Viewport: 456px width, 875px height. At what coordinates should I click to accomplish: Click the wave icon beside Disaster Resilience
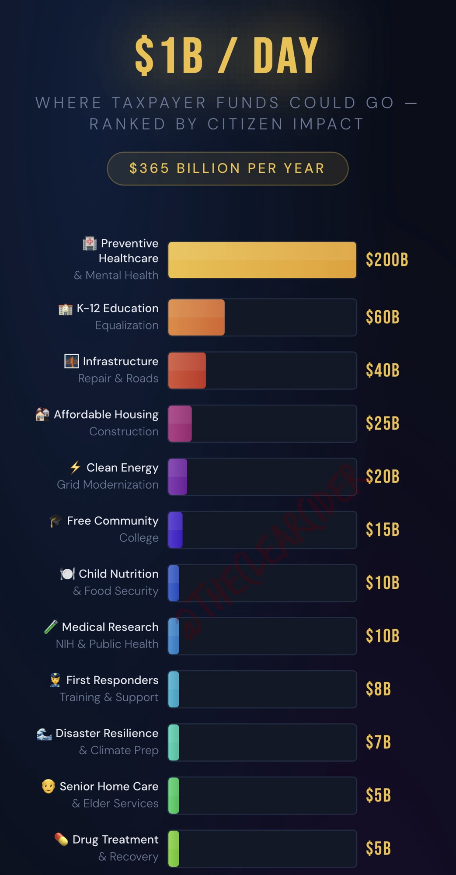(44, 734)
